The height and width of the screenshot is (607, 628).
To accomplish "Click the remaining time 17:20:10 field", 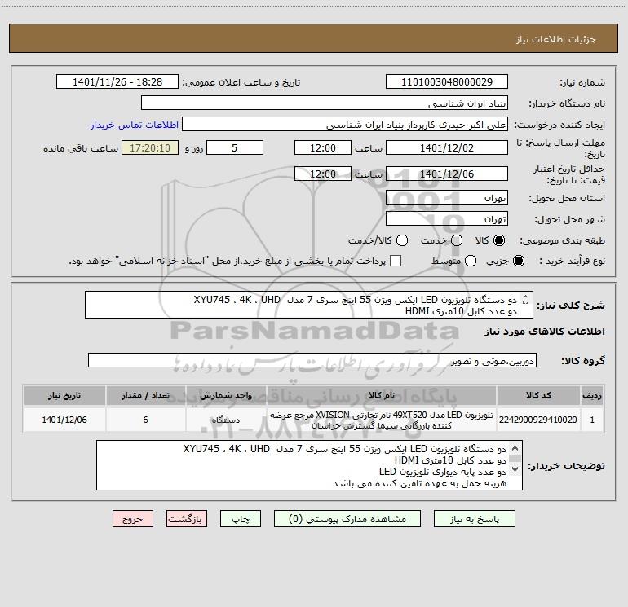I will tap(150, 147).
